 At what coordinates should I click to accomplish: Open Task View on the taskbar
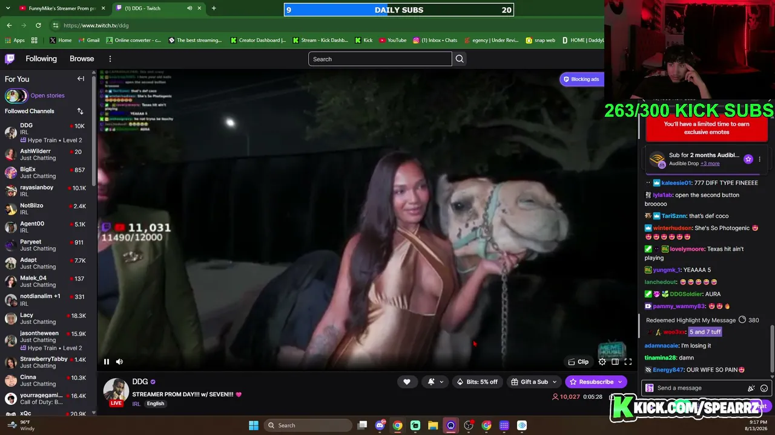[362, 425]
